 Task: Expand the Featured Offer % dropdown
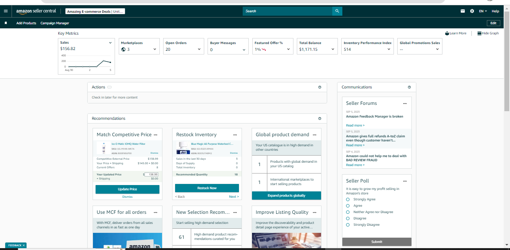(x=288, y=49)
